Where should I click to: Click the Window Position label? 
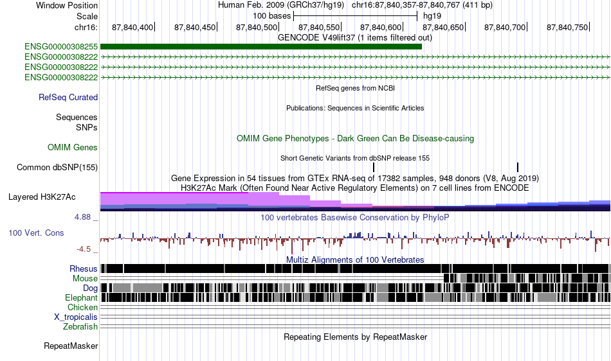[67, 5]
